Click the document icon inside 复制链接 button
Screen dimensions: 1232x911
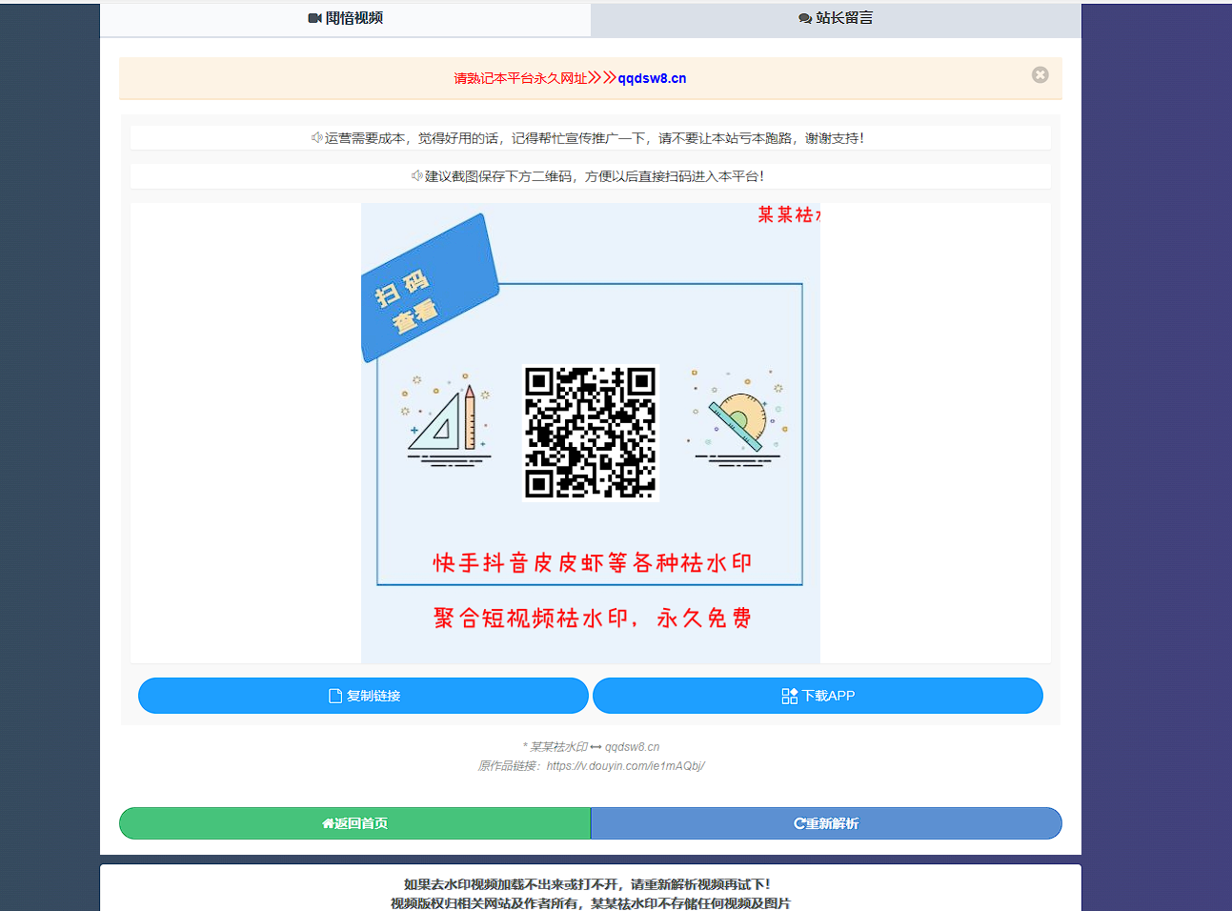pos(333,696)
